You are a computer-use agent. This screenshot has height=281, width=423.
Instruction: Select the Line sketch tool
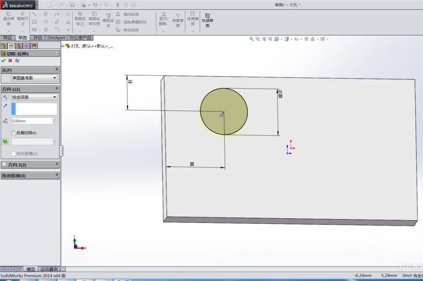(34, 14)
